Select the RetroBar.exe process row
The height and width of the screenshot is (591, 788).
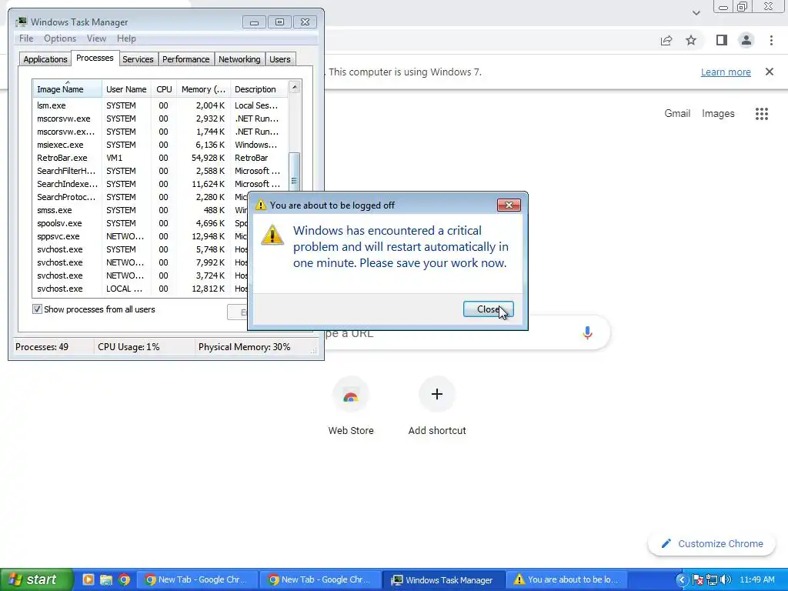pyautogui.click(x=161, y=158)
